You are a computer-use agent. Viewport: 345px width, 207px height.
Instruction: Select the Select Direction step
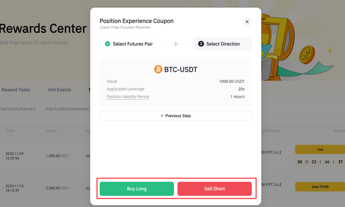(x=222, y=44)
